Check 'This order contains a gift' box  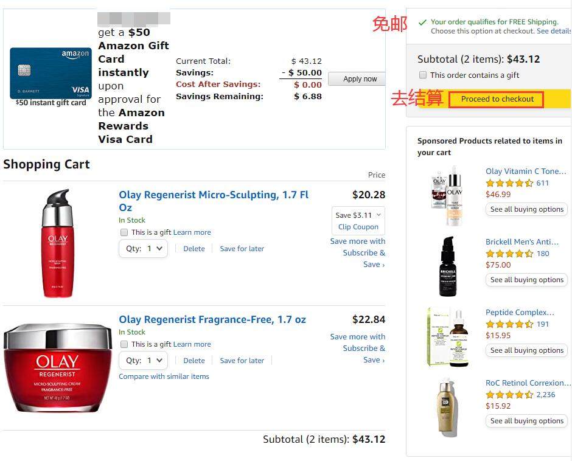tap(423, 75)
